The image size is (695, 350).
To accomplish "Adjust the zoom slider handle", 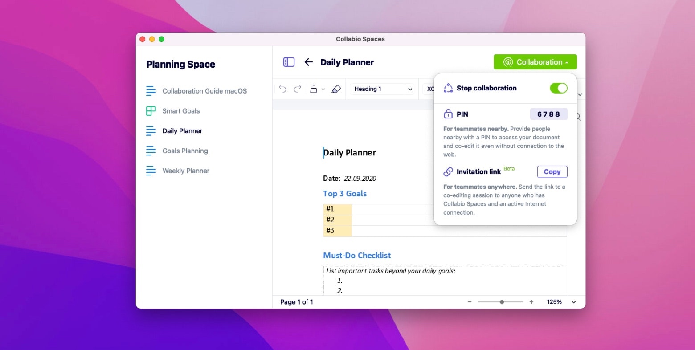I will pyautogui.click(x=502, y=302).
